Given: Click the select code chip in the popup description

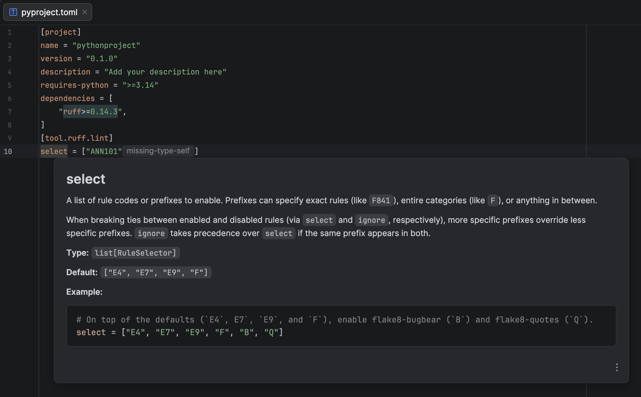Looking at the screenshot, I should (319, 220).
